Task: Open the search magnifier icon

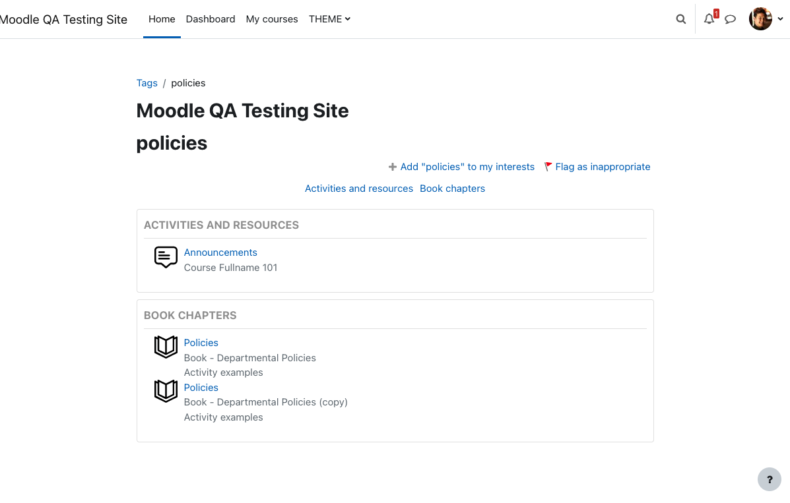Action: coord(680,19)
